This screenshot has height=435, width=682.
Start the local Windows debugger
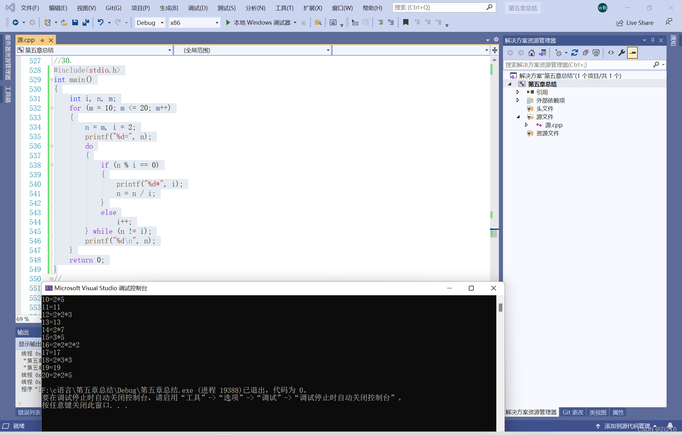262,22
